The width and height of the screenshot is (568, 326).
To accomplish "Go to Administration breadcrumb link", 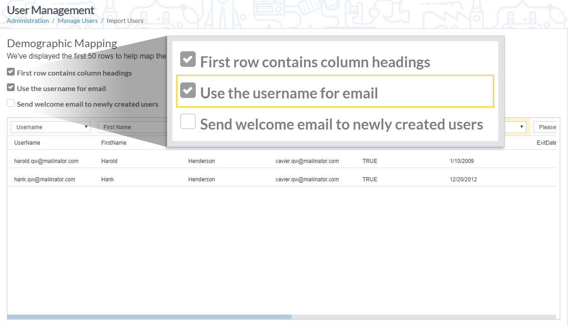I will (x=28, y=21).
